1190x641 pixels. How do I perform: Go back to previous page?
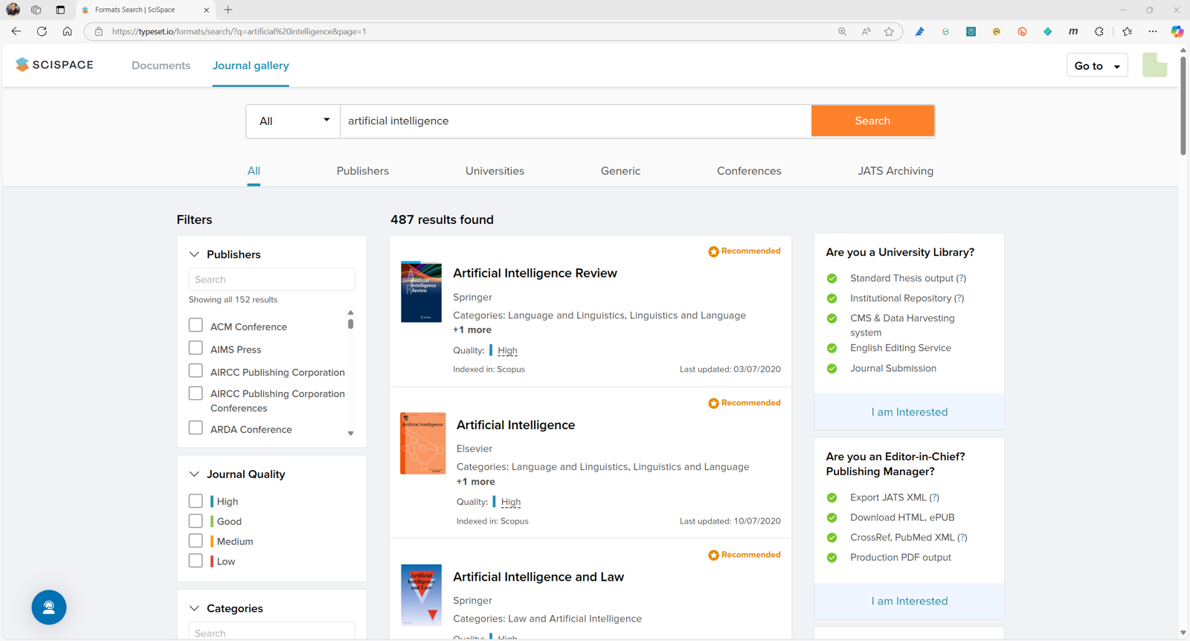point(16,31)
